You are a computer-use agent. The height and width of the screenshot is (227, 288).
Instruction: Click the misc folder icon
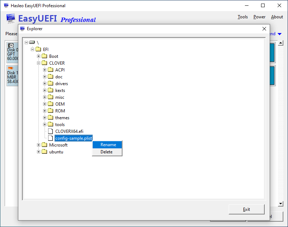coord(50,97)
